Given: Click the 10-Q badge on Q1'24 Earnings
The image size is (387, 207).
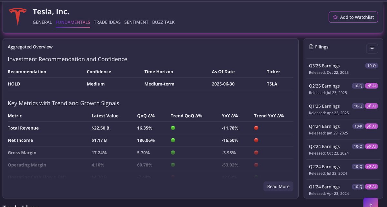Looking at the screenshot, I should (358, 187).
